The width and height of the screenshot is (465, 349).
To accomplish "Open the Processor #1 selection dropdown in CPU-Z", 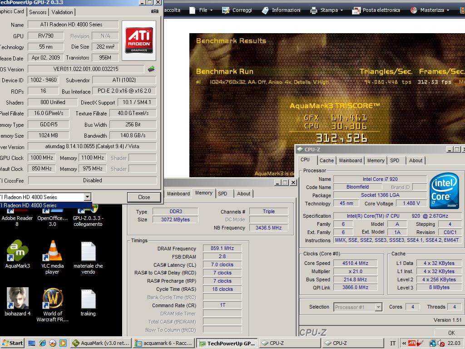I will pyautogui.click(x=378, y=307).
